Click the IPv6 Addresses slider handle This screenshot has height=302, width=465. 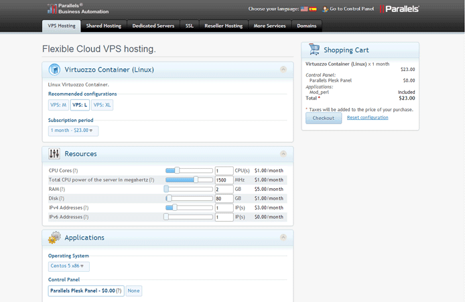pos(166,217)
